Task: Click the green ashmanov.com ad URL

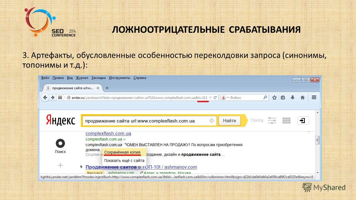Action: point(121,173)
